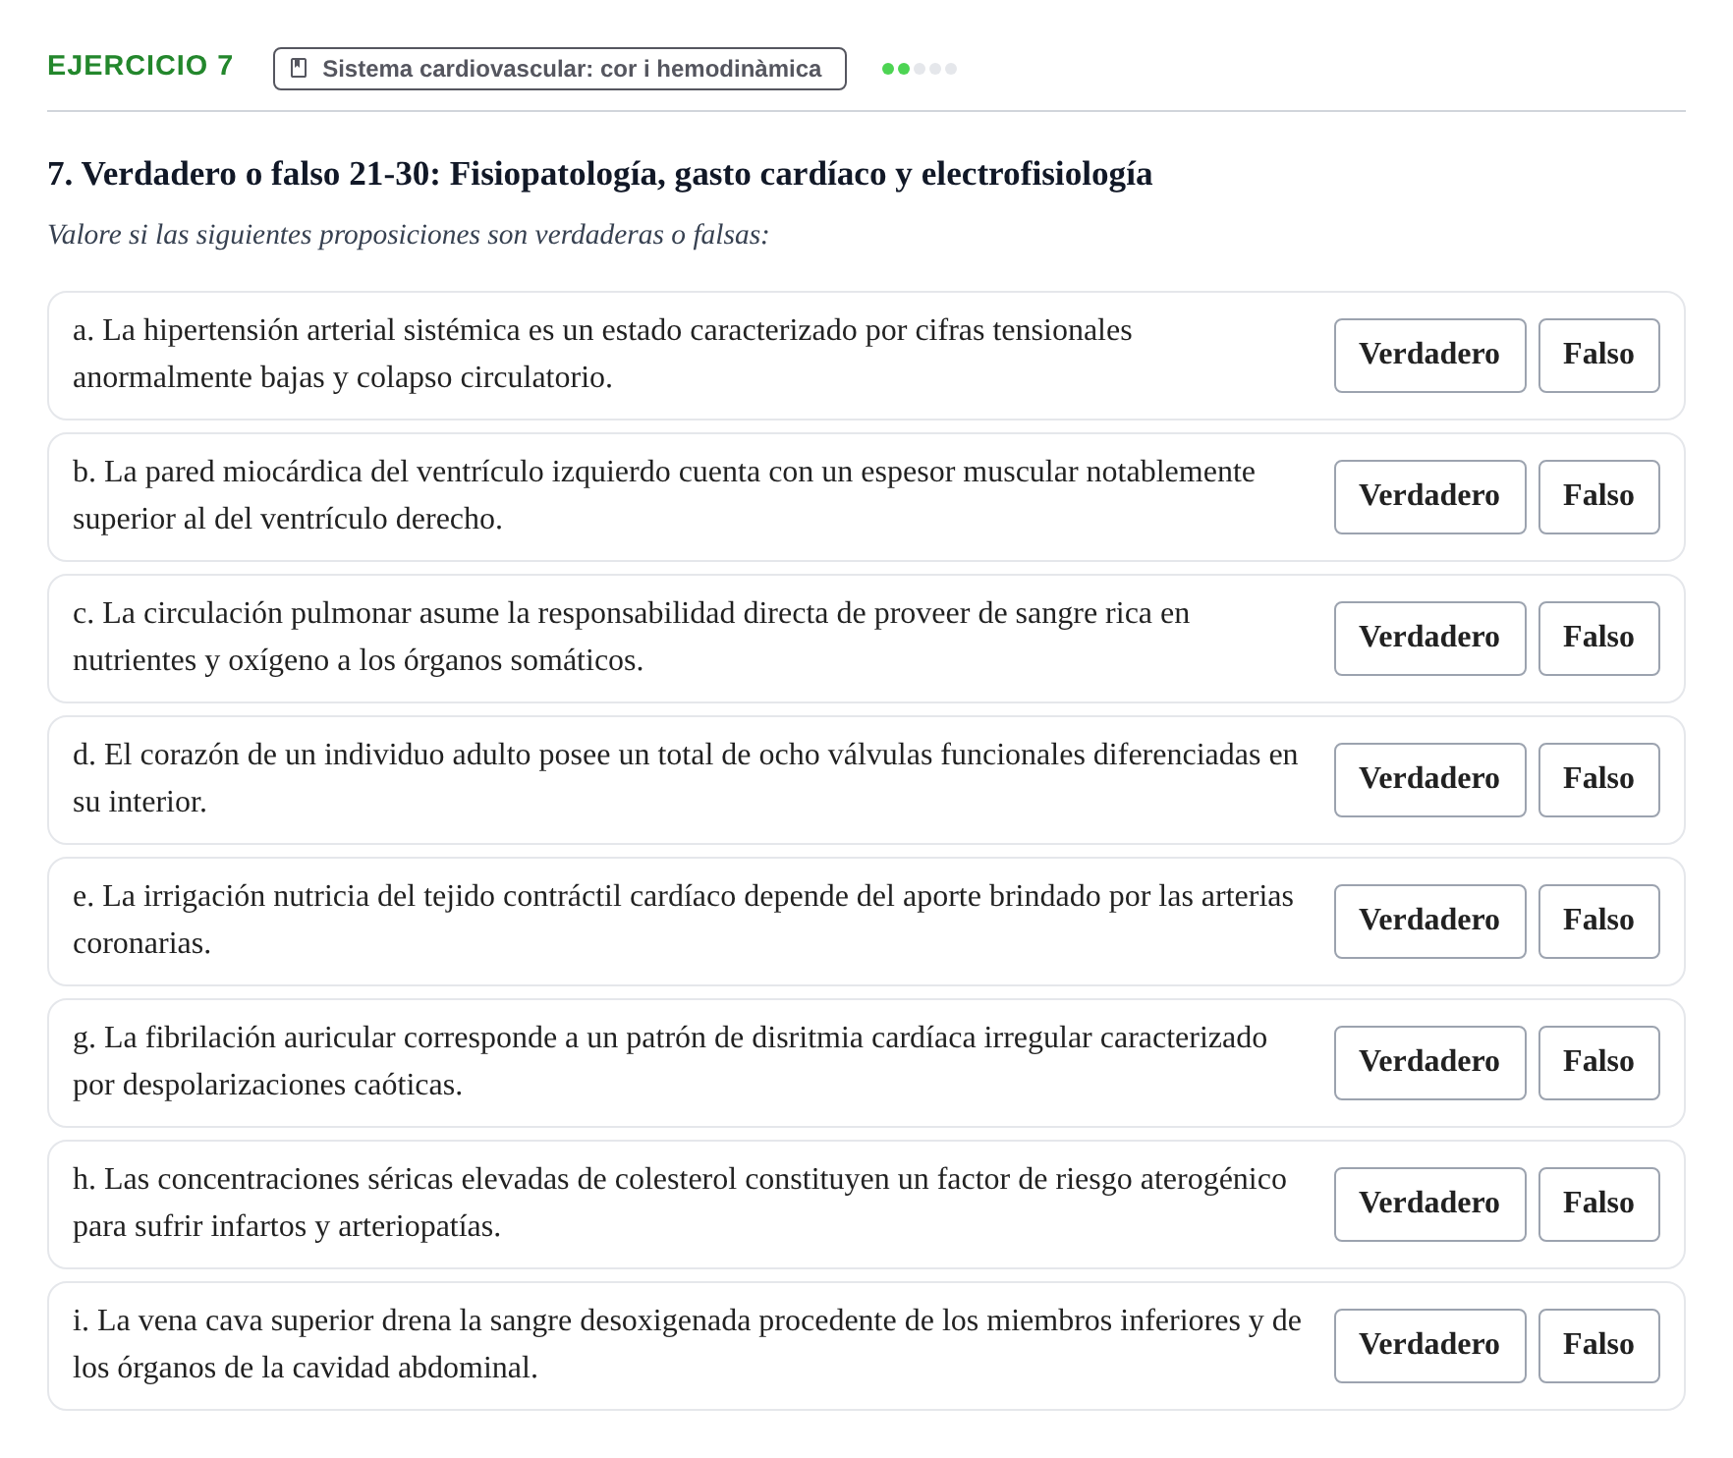
Task: Open the Sistema cardiovascular topic tag
Action: click(x=559, y=69)
